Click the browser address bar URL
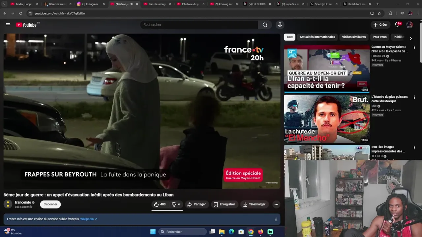This screenshot has height=237, width=422. [x=60, y=13]
